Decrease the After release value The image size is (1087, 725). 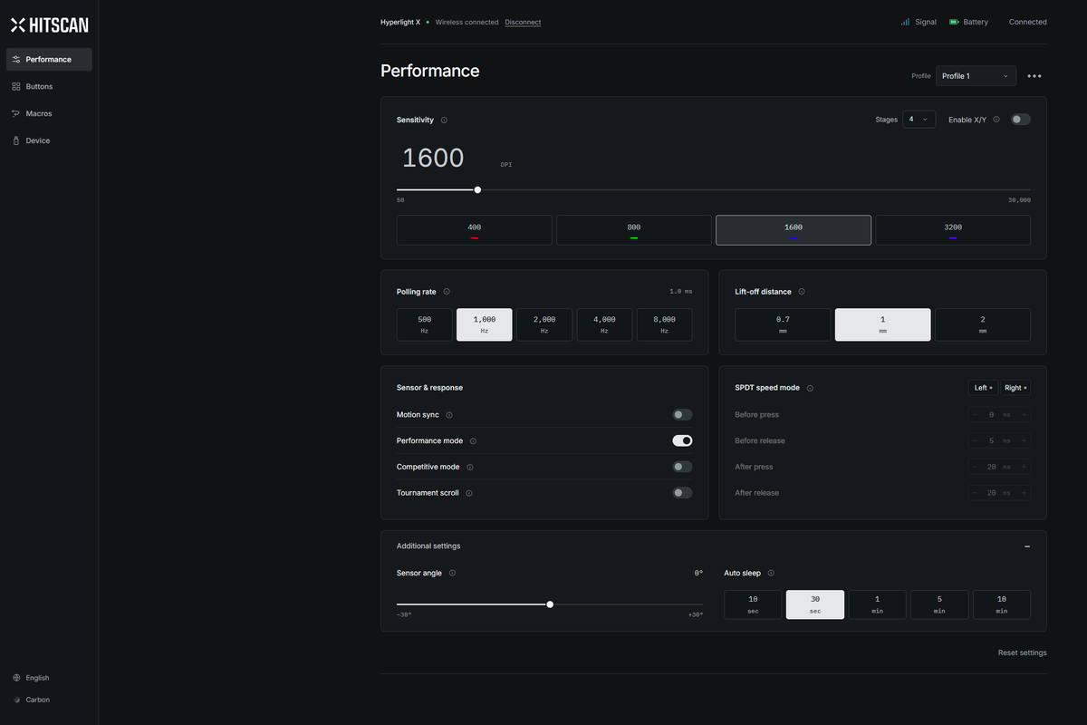[975, 493]
